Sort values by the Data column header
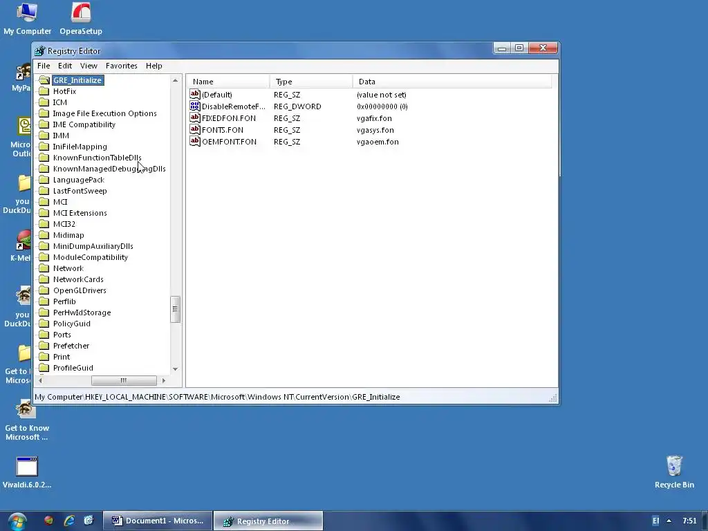 [452, 82]
